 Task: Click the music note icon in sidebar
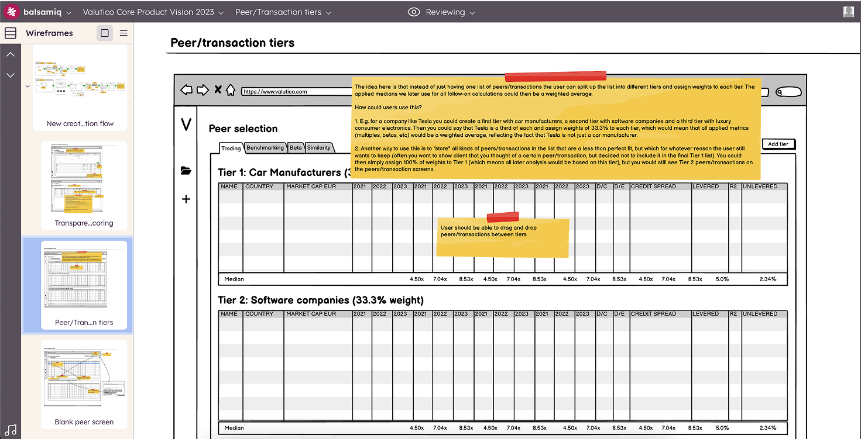tap(11, 428)
